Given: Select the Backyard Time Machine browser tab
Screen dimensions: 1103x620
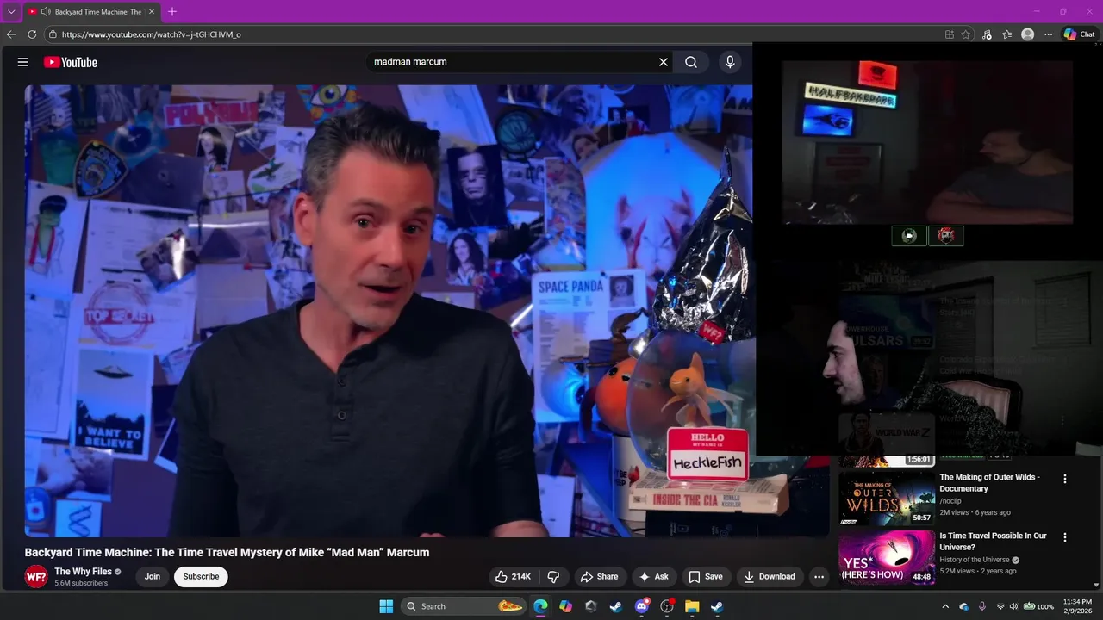Looking at the screenshot, I should pos(92,12).
